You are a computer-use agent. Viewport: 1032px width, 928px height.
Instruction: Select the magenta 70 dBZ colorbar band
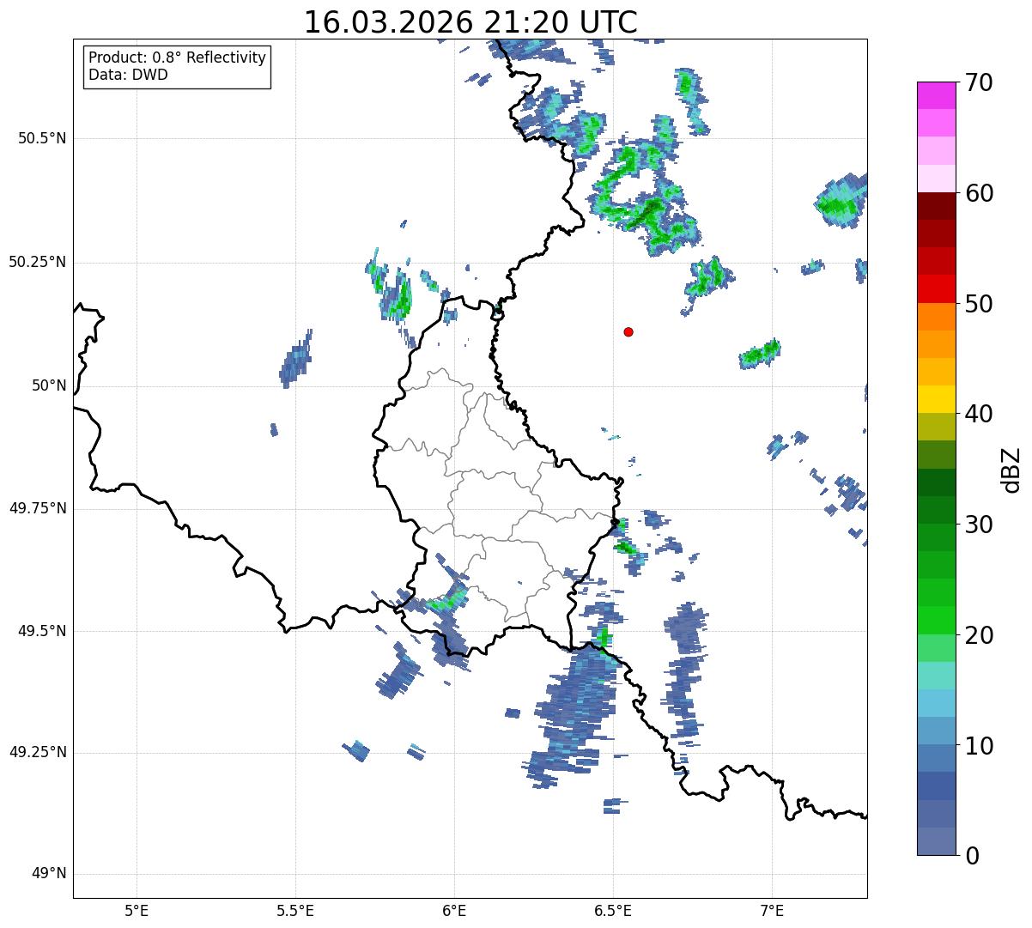click(x=937, y=95)
